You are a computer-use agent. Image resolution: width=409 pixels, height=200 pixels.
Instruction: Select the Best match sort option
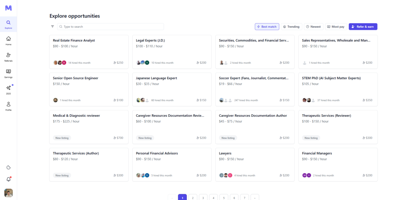(267, 27)
